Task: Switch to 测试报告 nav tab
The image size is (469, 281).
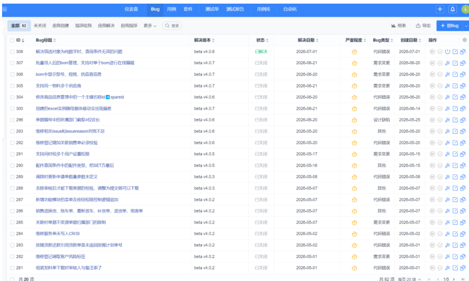Action: (235, 9)
